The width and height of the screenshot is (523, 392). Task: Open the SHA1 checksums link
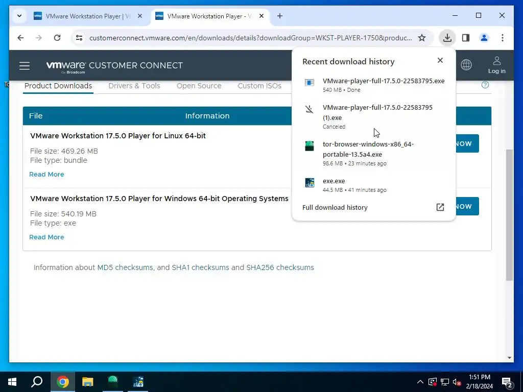[x=200, y=267]
